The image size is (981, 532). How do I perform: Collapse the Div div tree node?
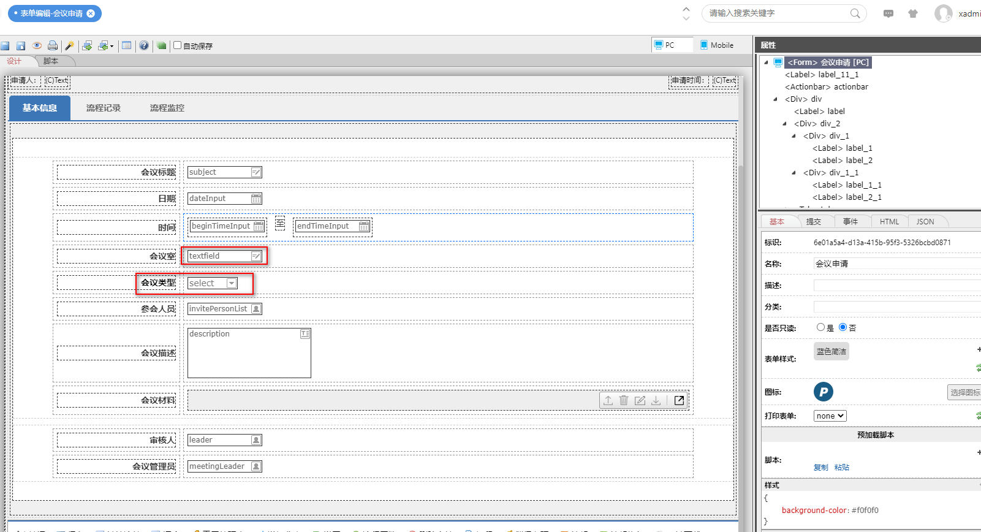pos(775,99)
